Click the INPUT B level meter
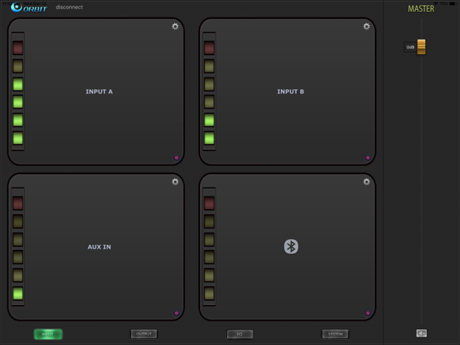The width and height of the screenshot is (460, 345). [209, 91]
